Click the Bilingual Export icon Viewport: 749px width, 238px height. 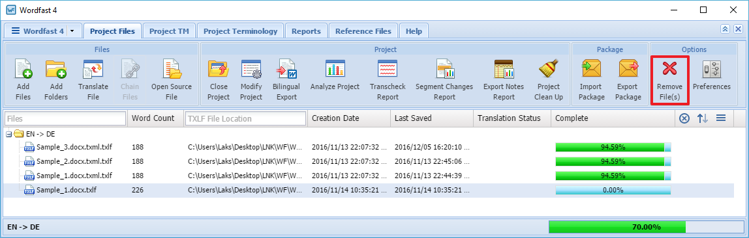tap(286, 69)
